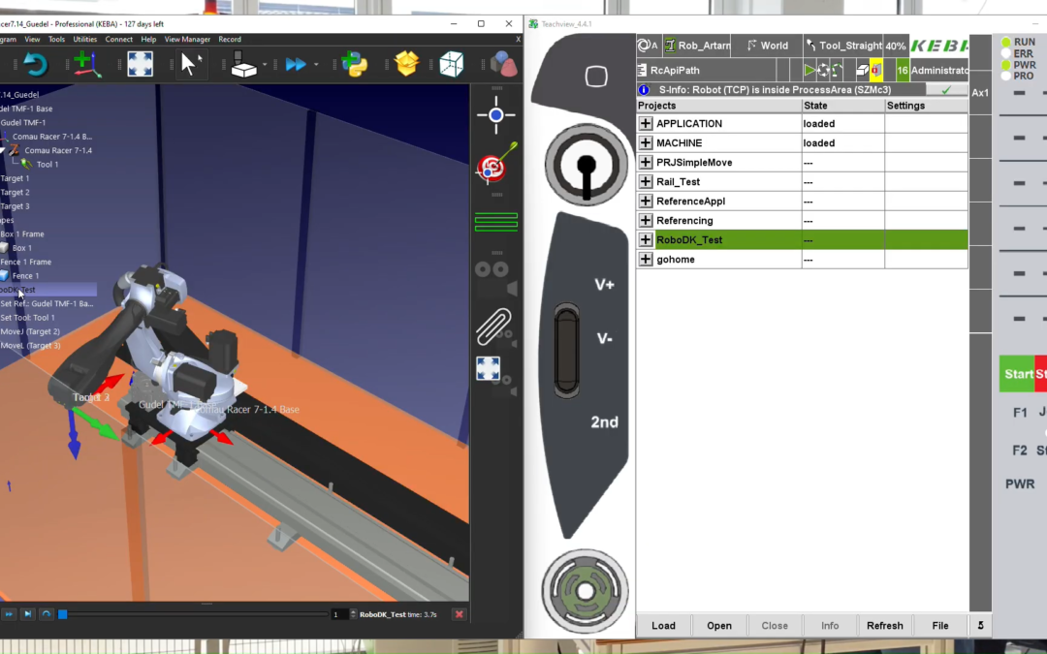Viewport: 1047px width, 654px height.
Task: Expand the MACHINE project
Action: (x=645, y=142)
